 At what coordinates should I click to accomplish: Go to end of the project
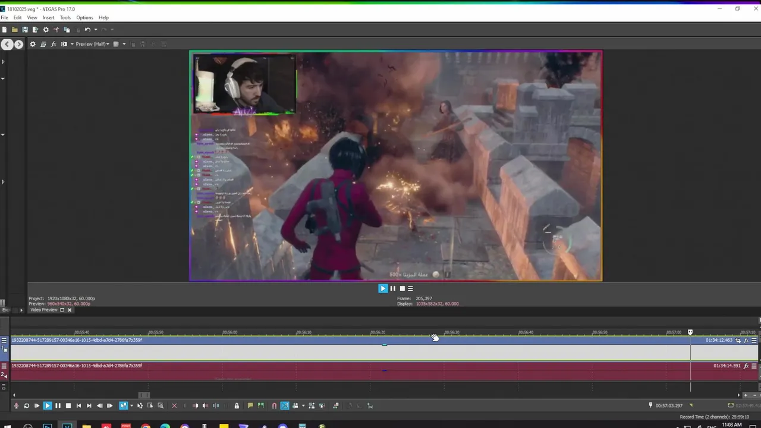pos(89,405)
